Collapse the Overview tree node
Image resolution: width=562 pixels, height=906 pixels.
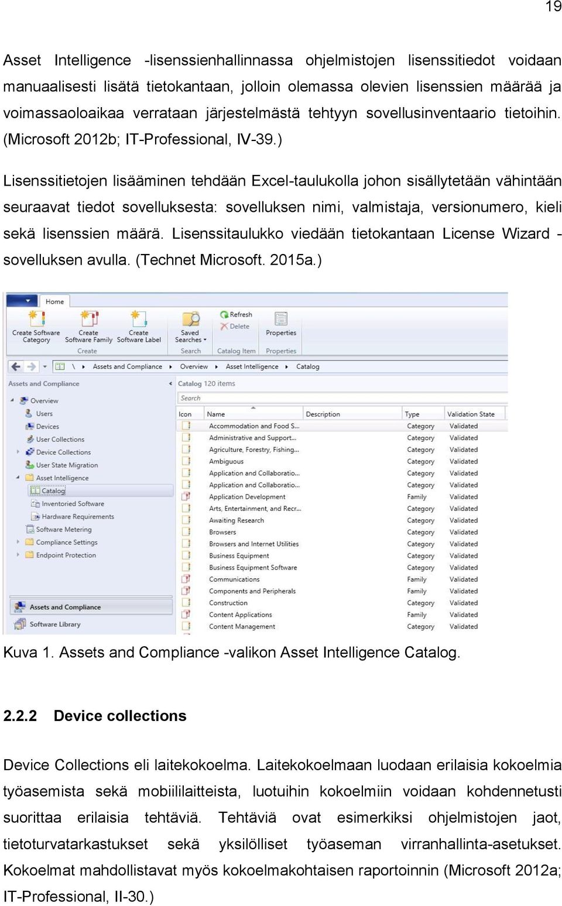click(x=12, y=400)
